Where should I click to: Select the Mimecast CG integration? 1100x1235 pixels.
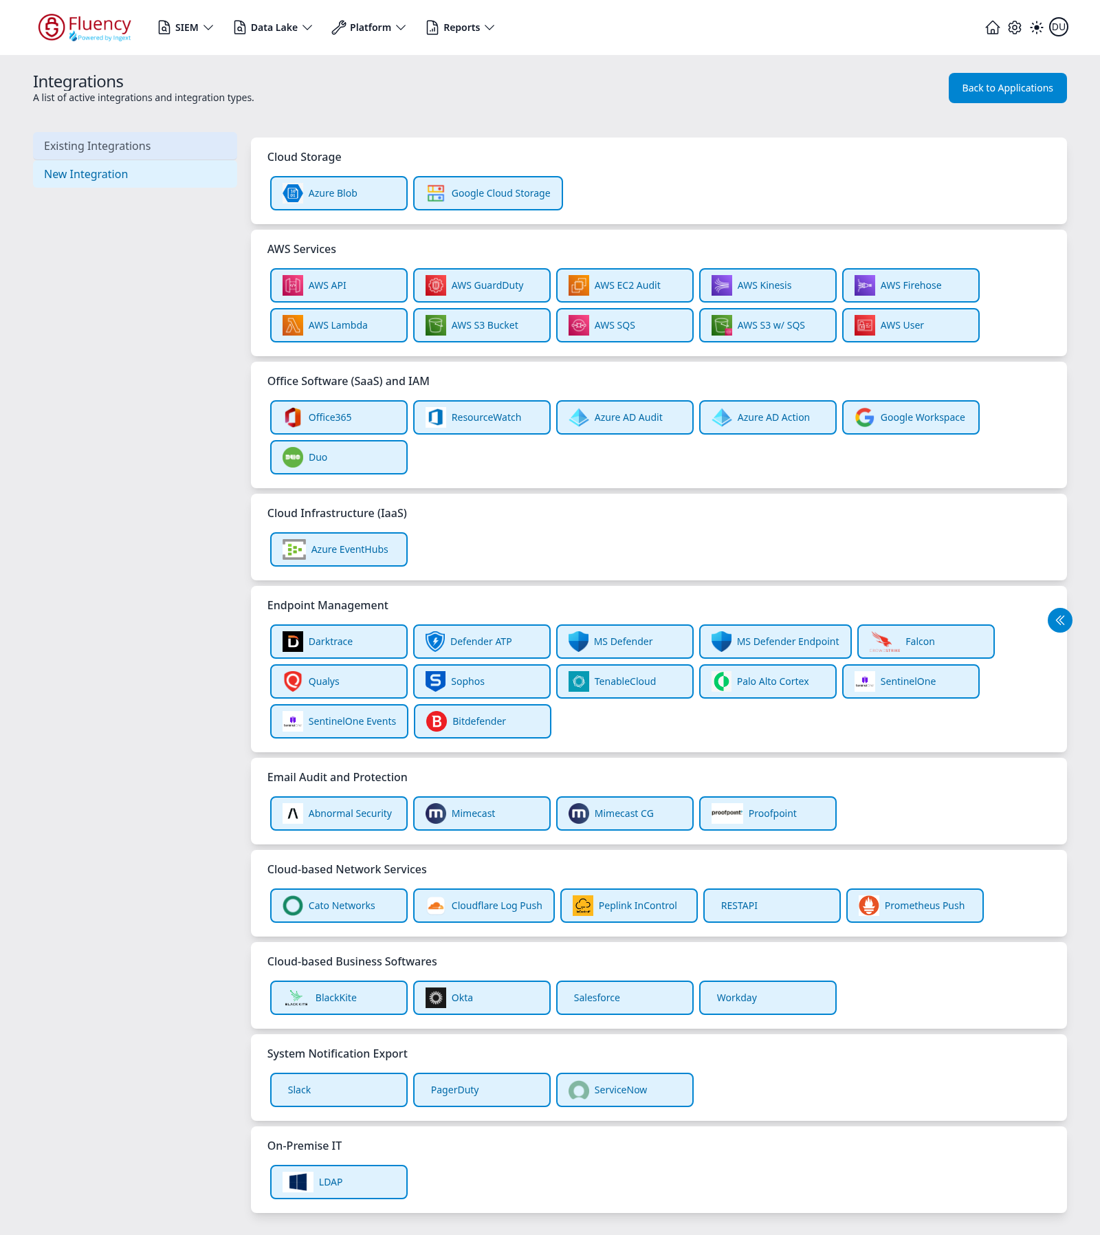[624, 813]
